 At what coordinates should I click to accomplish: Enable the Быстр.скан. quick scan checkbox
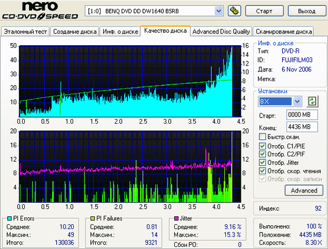262,137
